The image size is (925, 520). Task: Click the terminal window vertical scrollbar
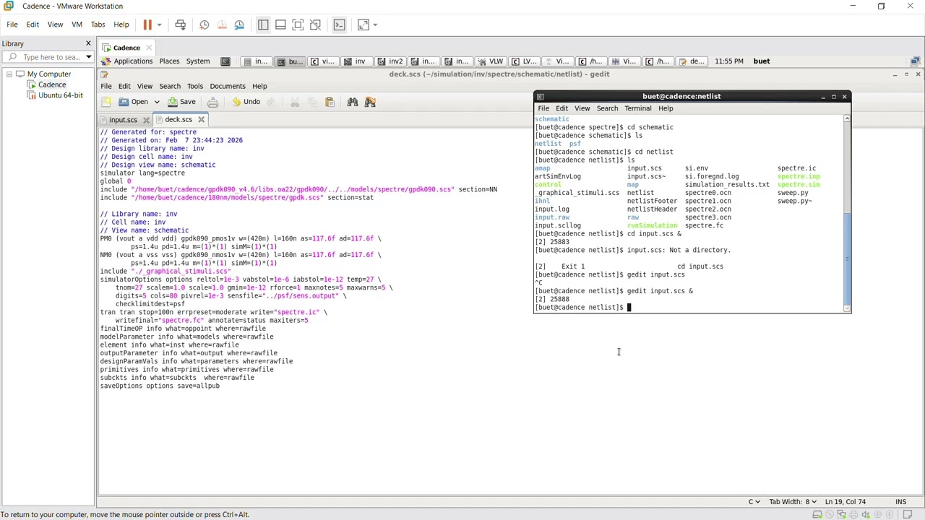tap(847, 214)
